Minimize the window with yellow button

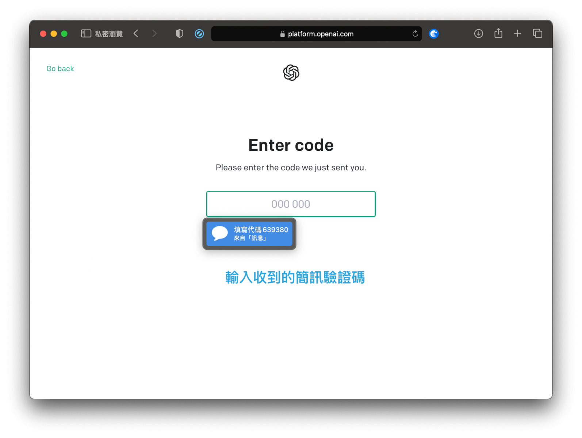(x=54, y=34)
